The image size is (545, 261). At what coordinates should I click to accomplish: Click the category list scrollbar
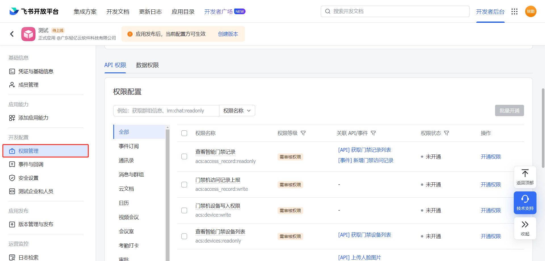167,195
